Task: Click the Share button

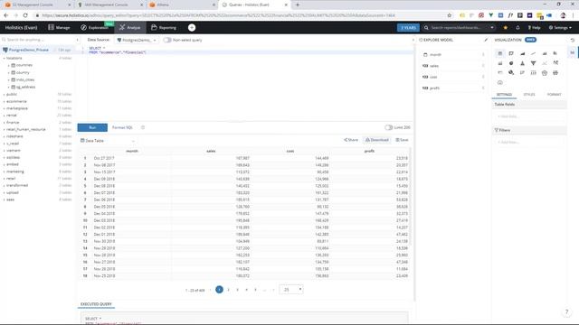Action: 351,140
